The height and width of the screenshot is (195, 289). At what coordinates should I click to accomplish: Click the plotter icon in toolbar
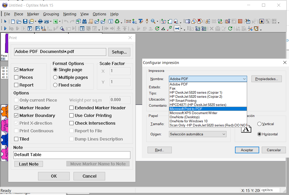pos(46,21)
